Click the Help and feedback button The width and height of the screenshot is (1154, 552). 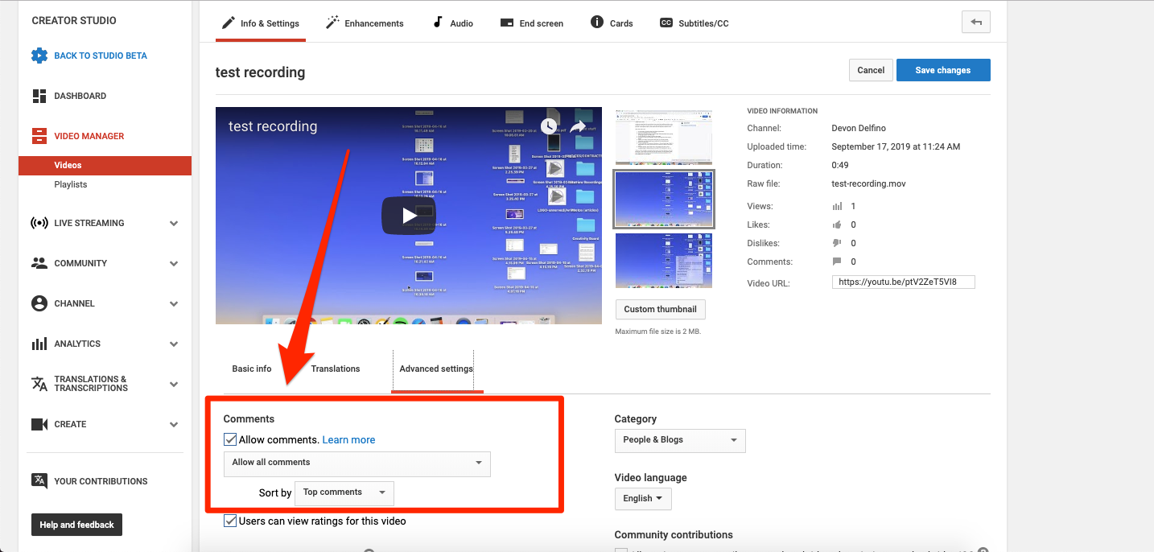tap(77, 525)
